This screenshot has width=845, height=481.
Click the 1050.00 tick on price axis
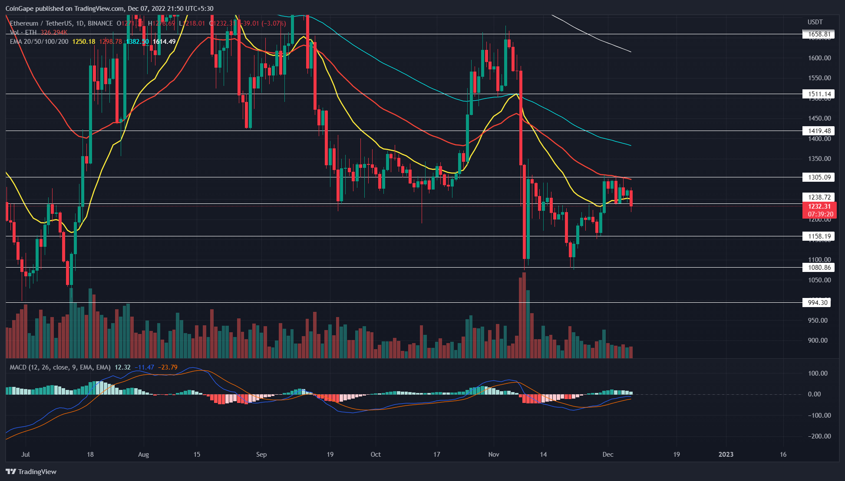pos(819,280)
